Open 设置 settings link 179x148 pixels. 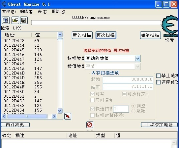[169, 40]
